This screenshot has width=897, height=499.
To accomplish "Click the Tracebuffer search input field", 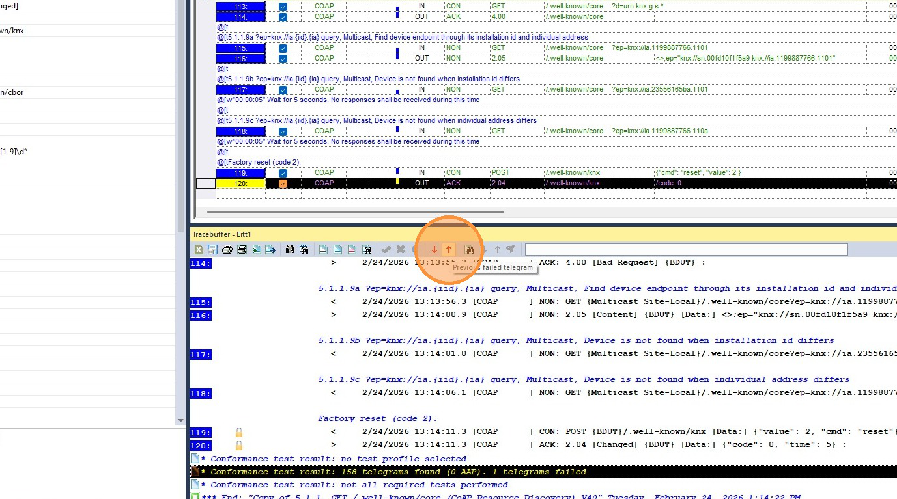I will tap(686, 249).
